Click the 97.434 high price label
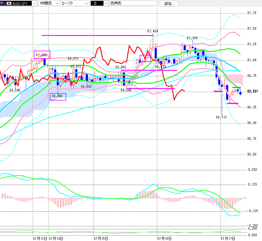Viewport: 262px width, 241px height. pos(152,31)
